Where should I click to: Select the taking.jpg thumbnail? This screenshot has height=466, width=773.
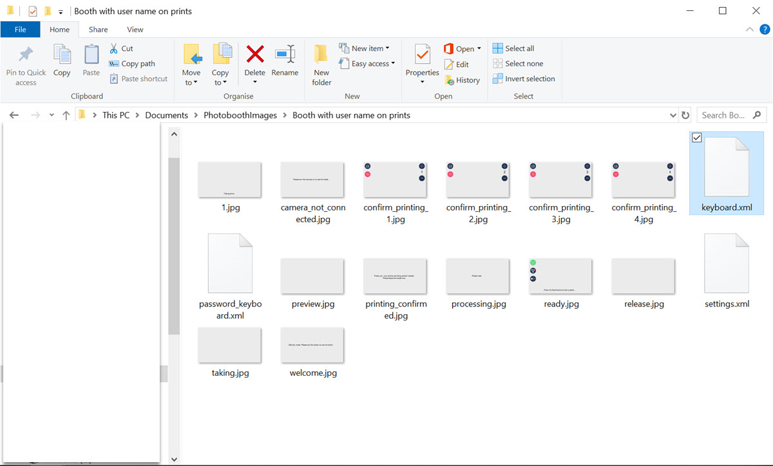pos(230,346)
